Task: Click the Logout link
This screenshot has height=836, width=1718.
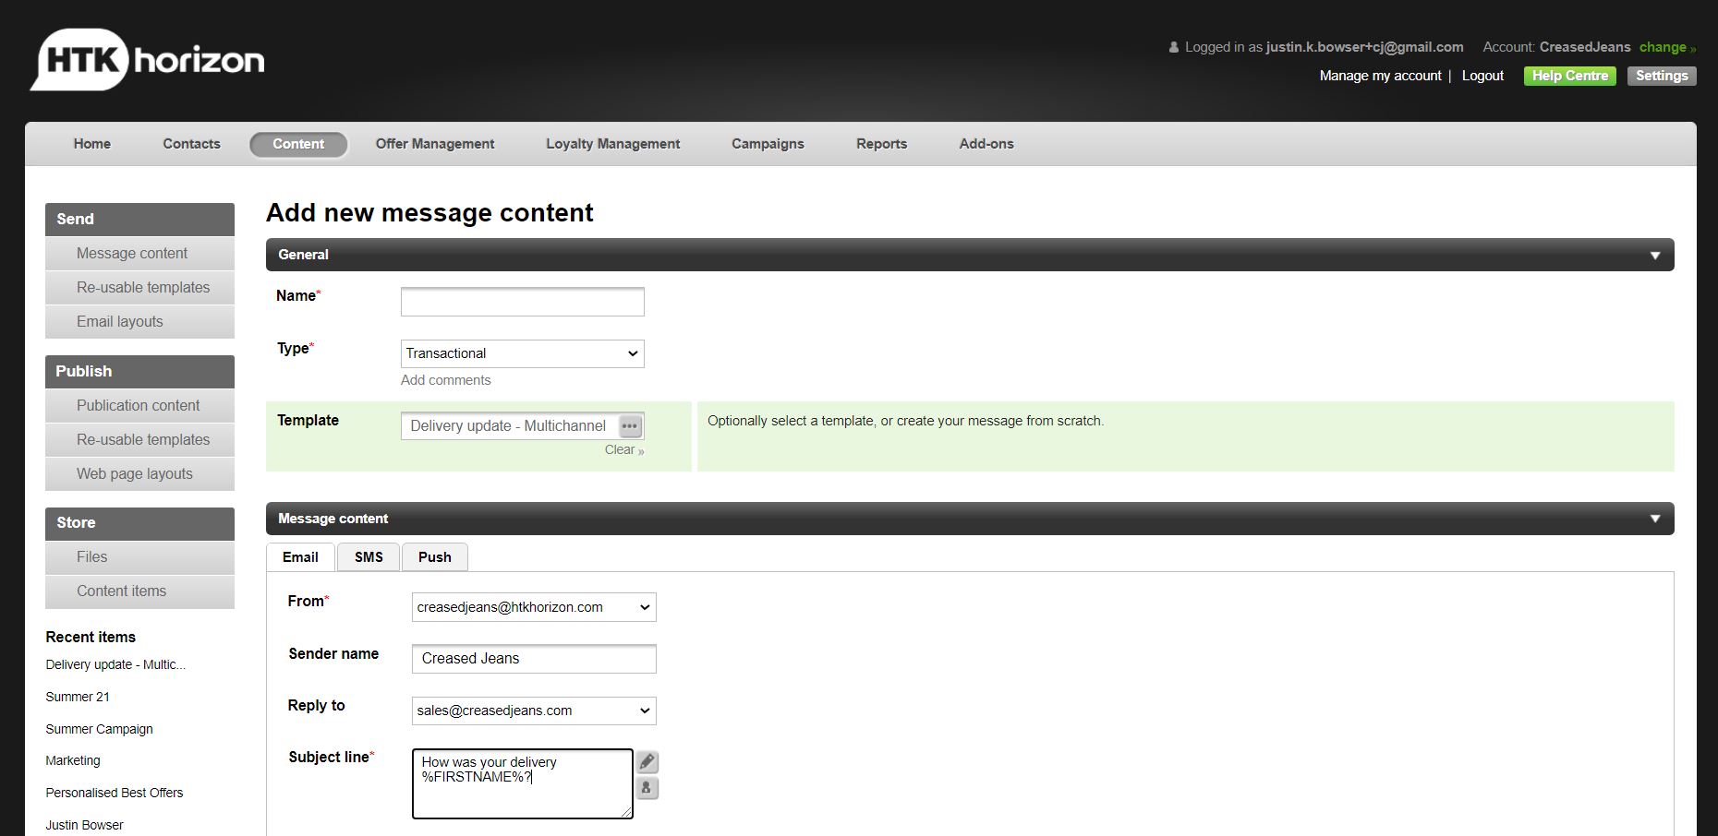Action: pyautogui.click(x=1482, y=76)
